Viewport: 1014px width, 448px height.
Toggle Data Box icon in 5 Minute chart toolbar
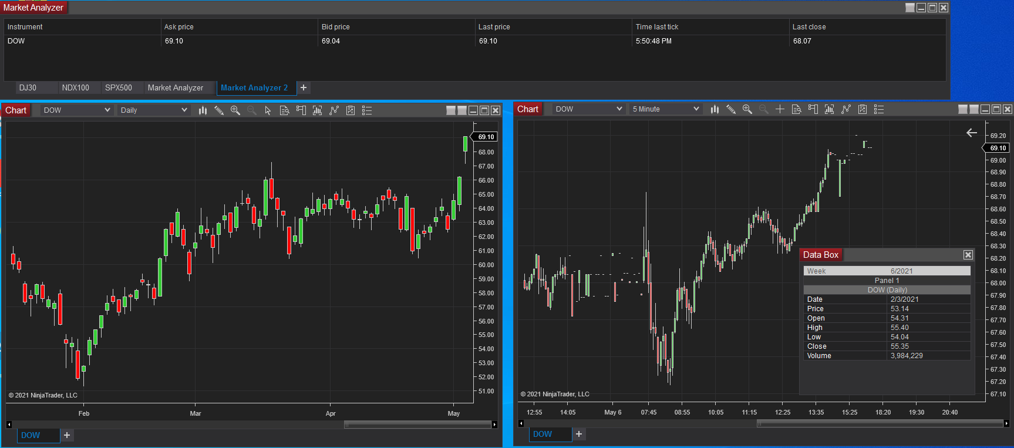pos(797,109)
